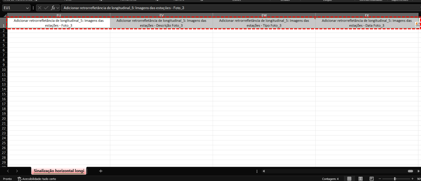Viewport: 421px width, 181px height.
Task: Click the zoom out minus button
Action: tap(380, 179)
